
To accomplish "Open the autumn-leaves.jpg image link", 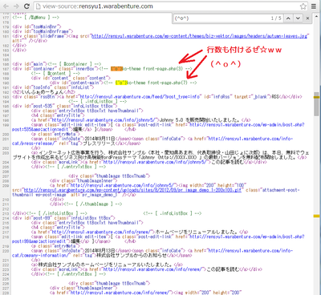I will tap(200, 36).
